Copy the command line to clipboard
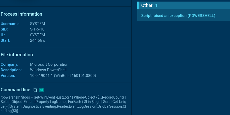The height and width of the screenshot is (115, 230). coord(35,90)
